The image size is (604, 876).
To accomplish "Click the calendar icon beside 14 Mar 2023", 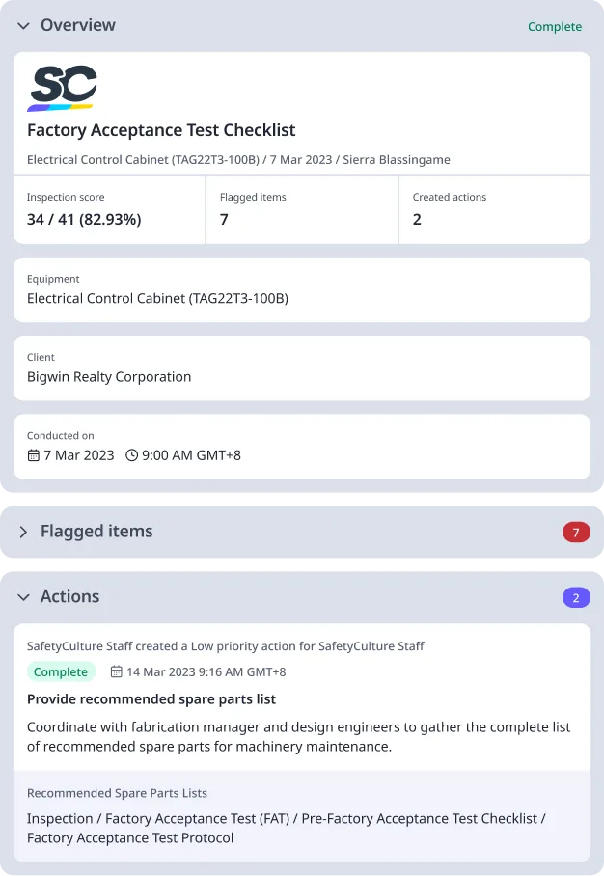I will coord(116,671).
